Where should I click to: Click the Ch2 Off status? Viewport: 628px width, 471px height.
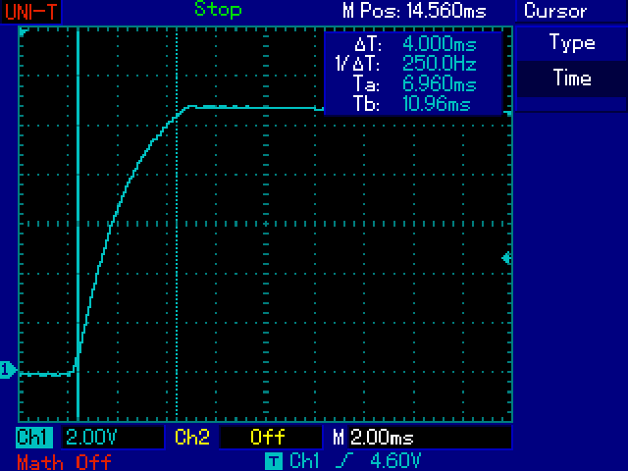pyautogui.click(x=268, y=437)
